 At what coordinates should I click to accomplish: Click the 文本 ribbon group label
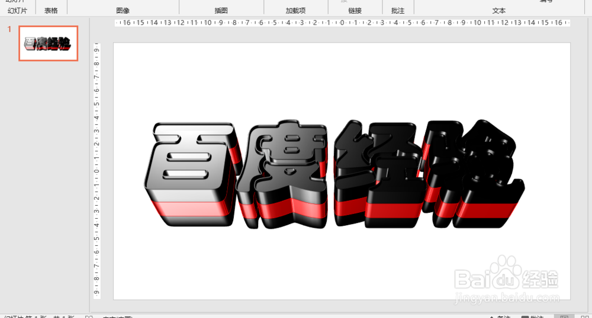pyautogui.click(x=498, y=11)
